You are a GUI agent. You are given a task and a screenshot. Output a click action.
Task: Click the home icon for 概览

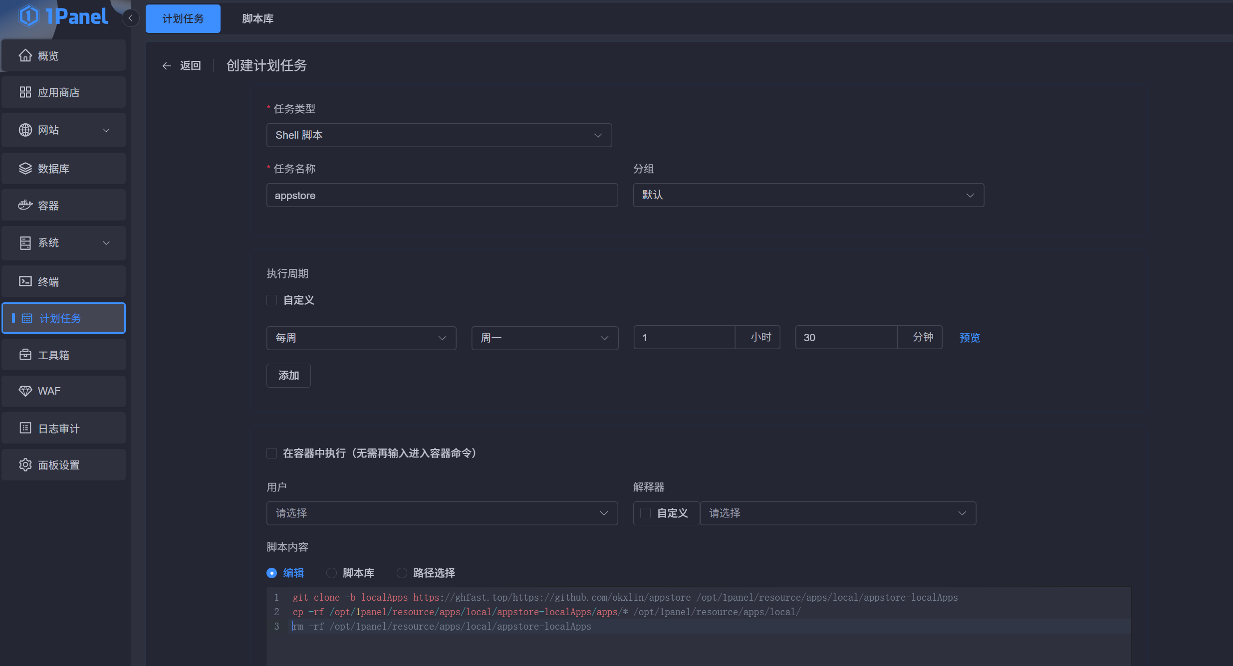25,55
